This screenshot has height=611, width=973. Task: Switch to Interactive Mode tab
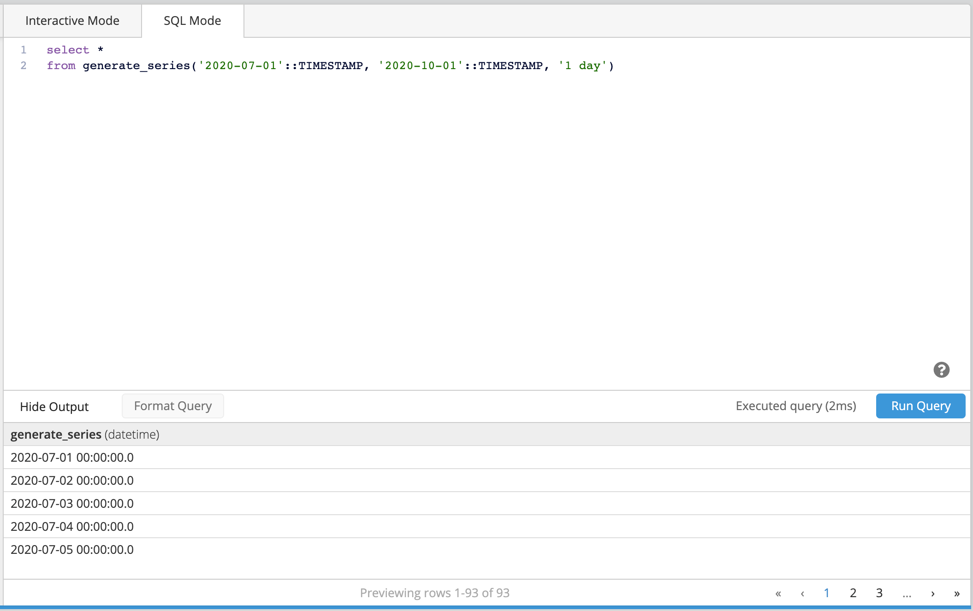pos(71,20)
